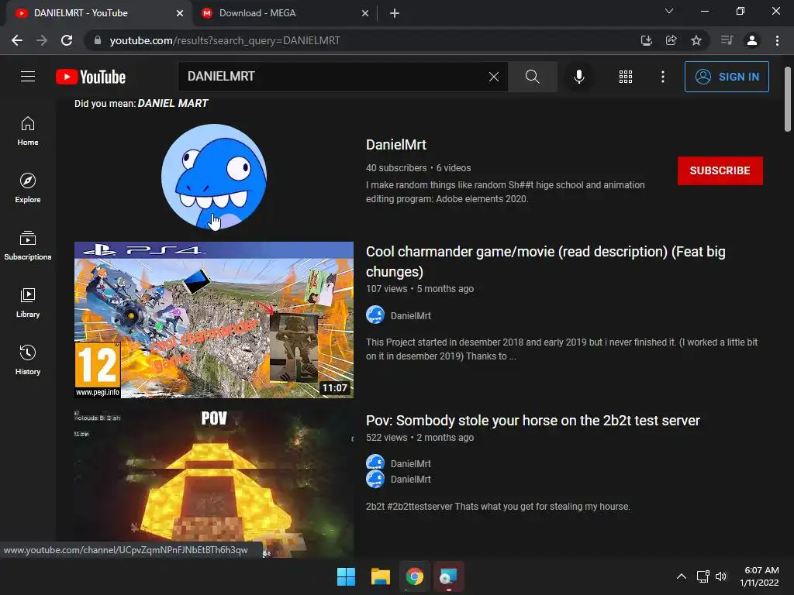Bookmark this page with star icon

tap(696, 40)
